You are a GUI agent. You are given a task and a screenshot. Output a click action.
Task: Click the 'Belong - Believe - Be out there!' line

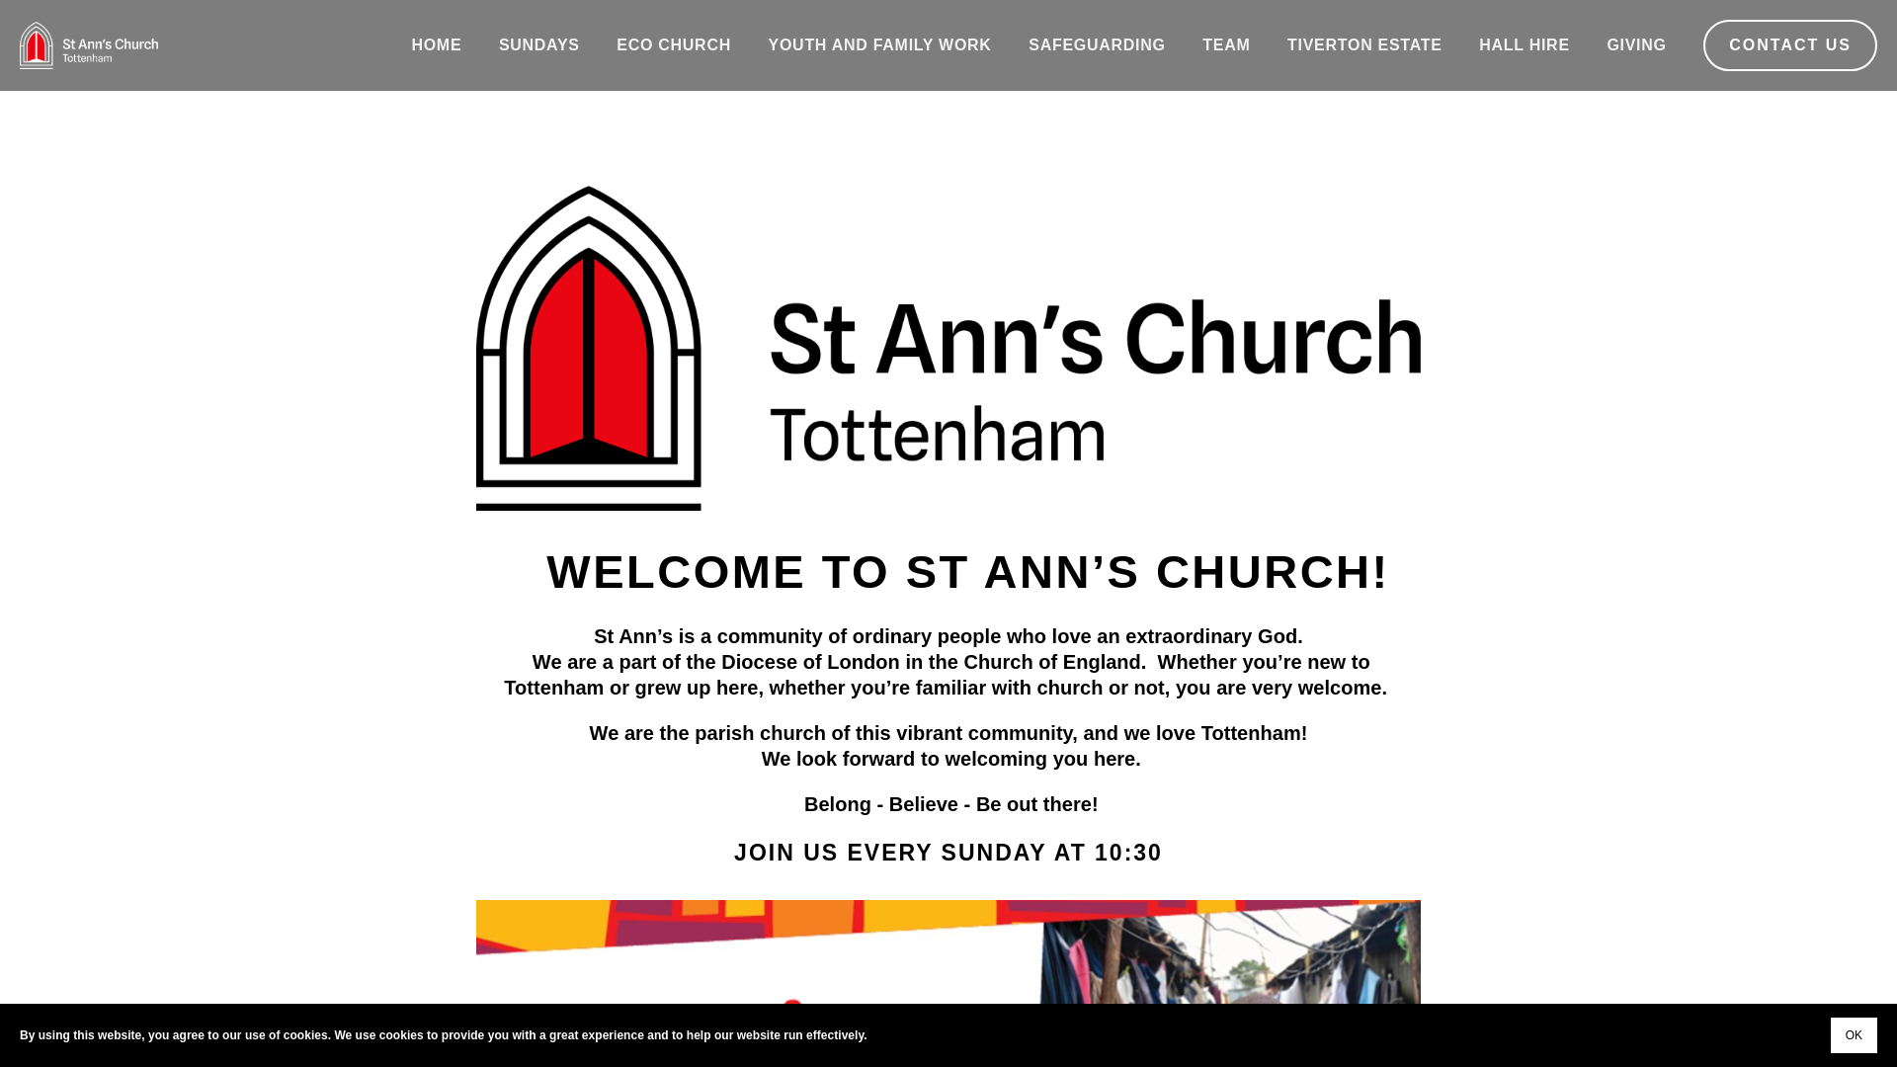[x=950, y=804]
